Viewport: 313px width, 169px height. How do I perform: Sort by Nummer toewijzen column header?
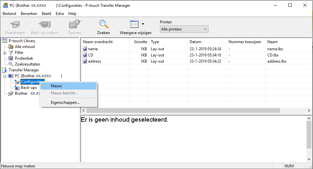246,42
